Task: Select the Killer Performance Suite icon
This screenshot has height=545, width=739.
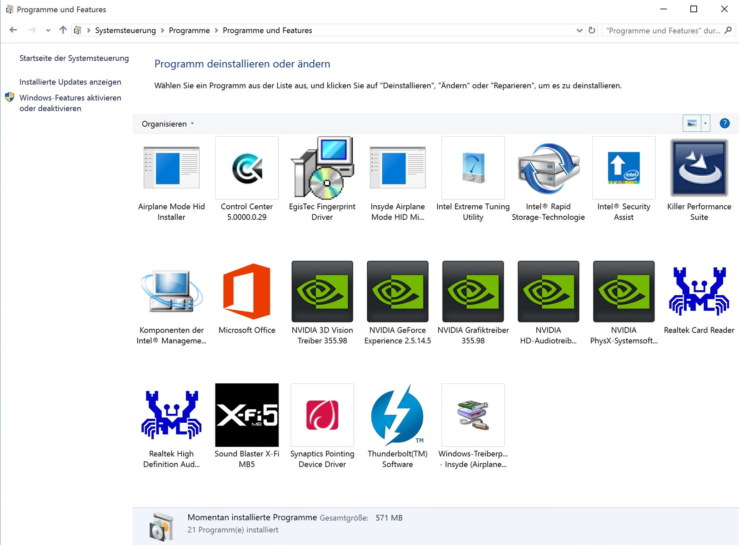Action: click(699, 168)
